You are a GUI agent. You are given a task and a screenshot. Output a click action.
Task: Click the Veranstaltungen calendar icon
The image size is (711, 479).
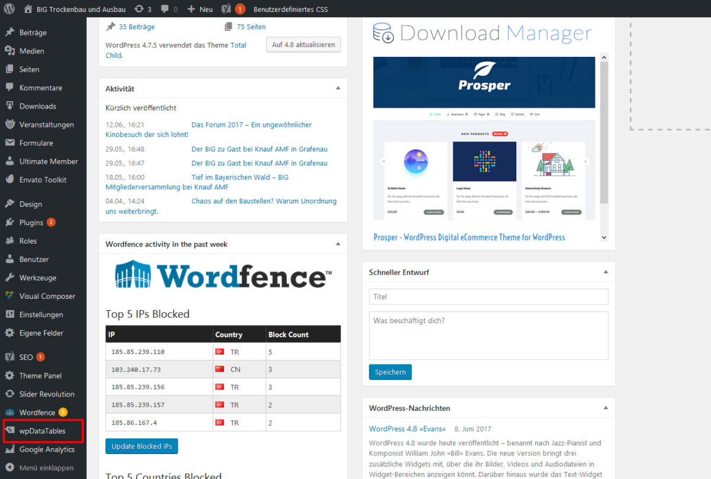click(x=9, y=124)
